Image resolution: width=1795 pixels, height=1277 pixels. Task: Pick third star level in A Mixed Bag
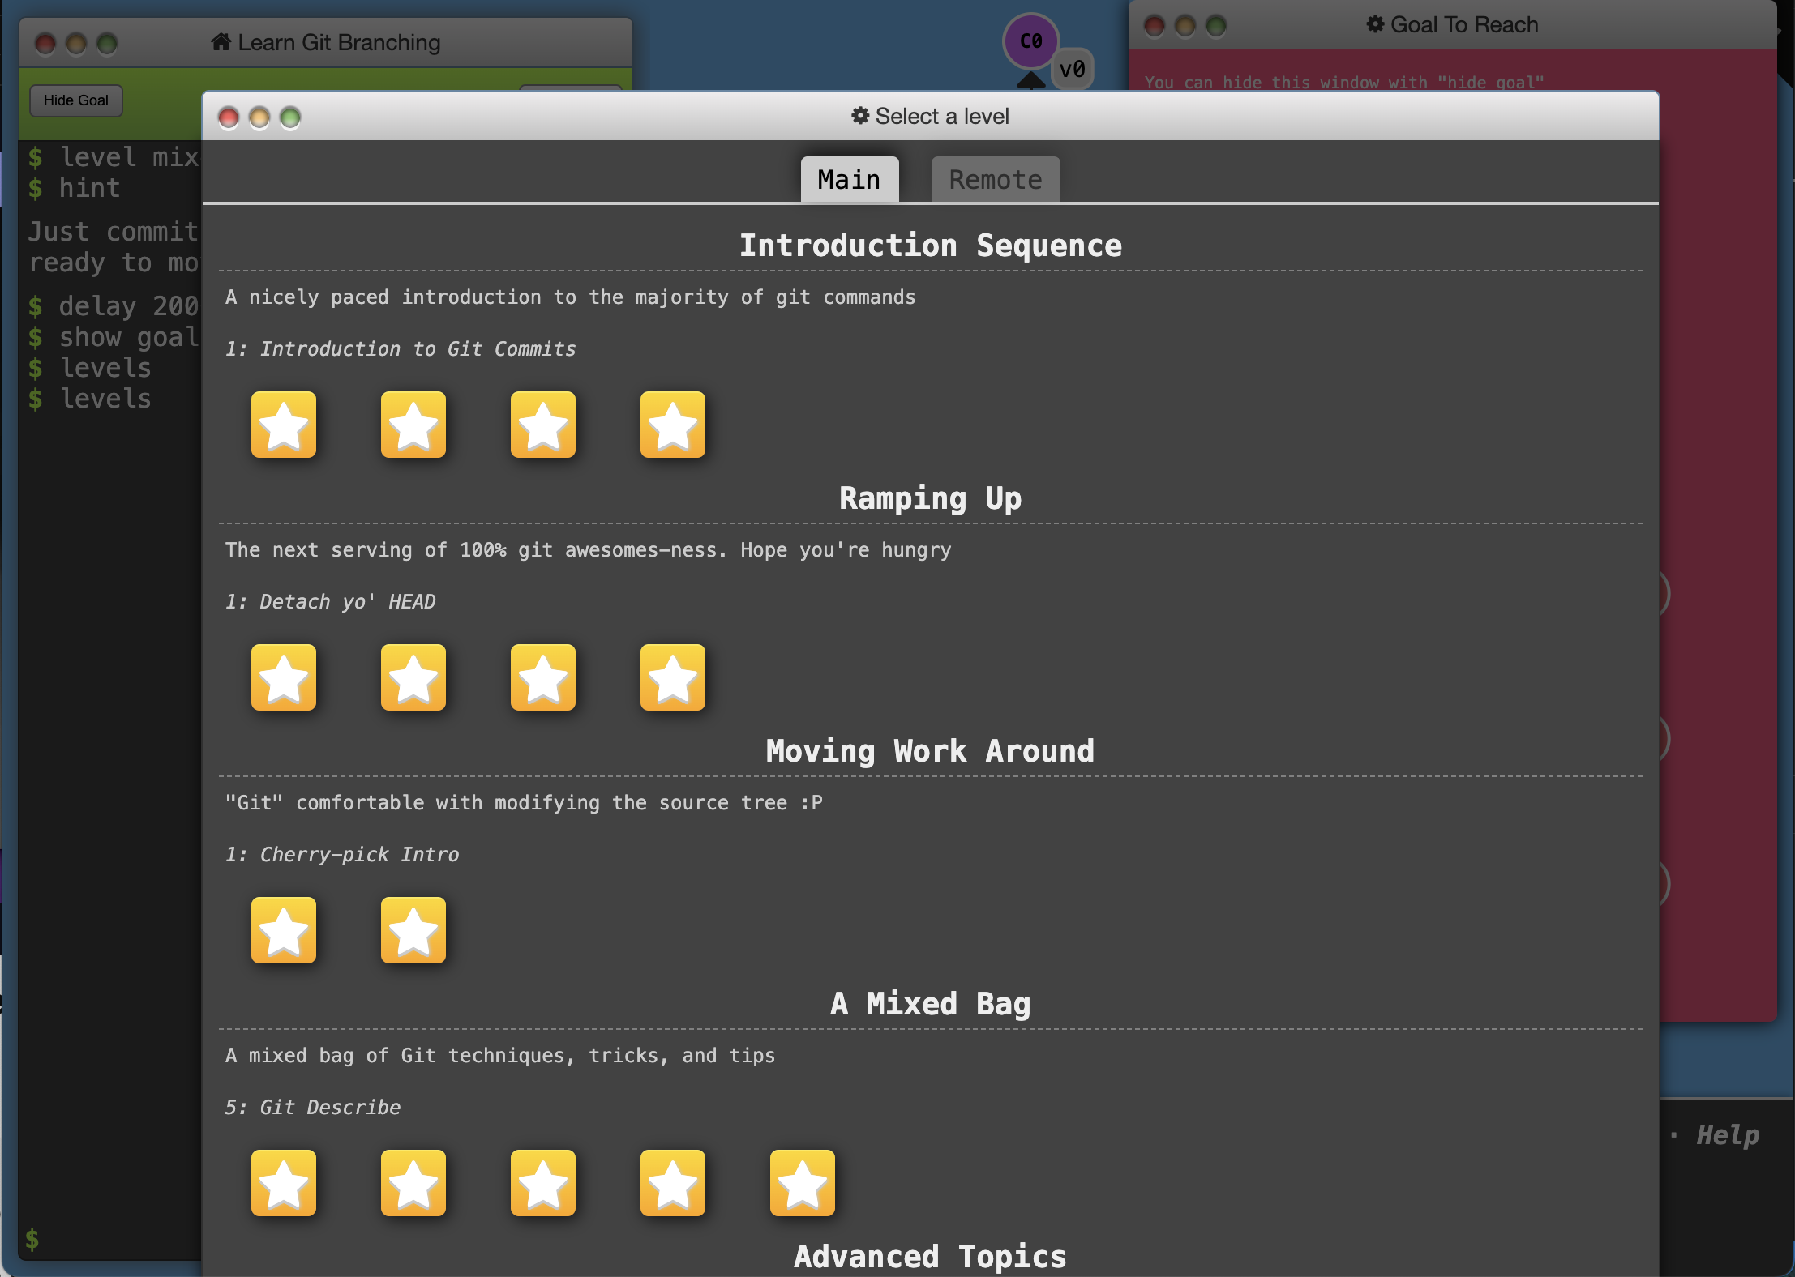[543, 1183]
